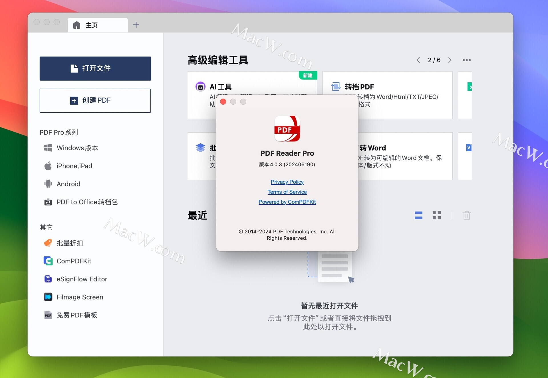Click the PDF Reader Pro app logo
548x378 pixels.
(x=287, y=129)
